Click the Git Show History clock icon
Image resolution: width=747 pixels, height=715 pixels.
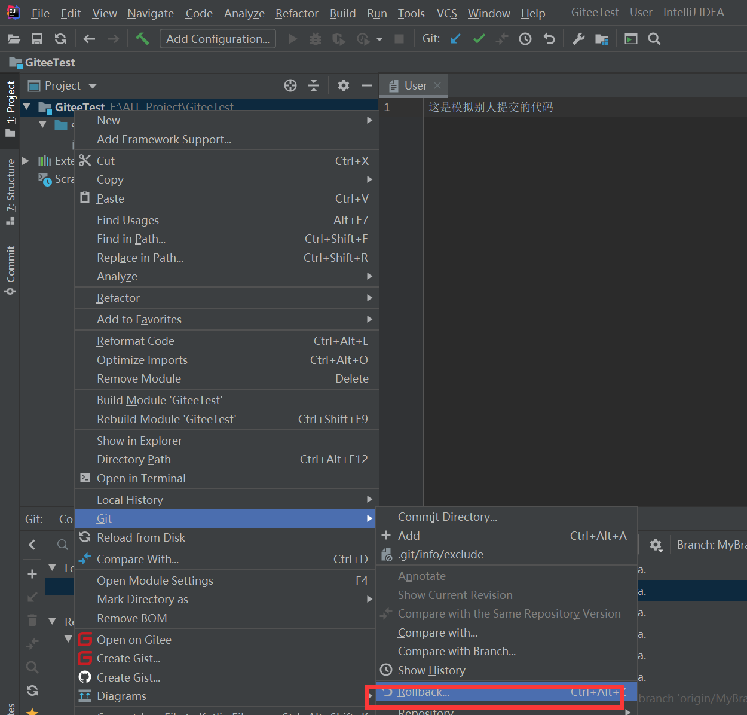525,39
